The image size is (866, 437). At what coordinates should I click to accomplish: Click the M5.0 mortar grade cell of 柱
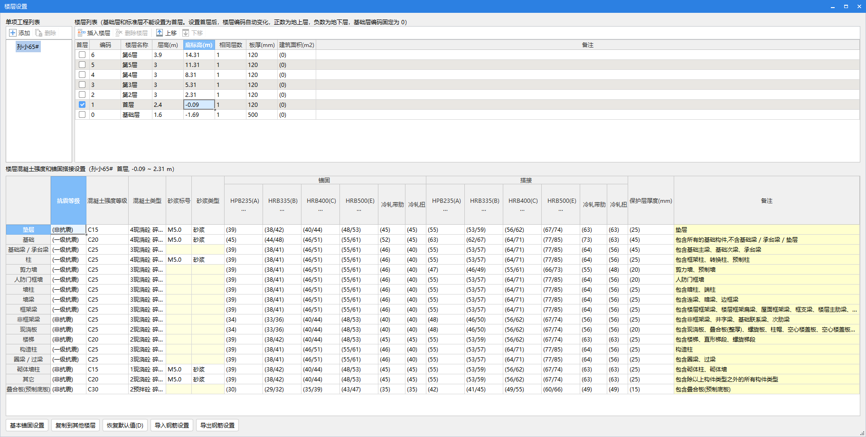pyautogui.click(x=179, y=259)
